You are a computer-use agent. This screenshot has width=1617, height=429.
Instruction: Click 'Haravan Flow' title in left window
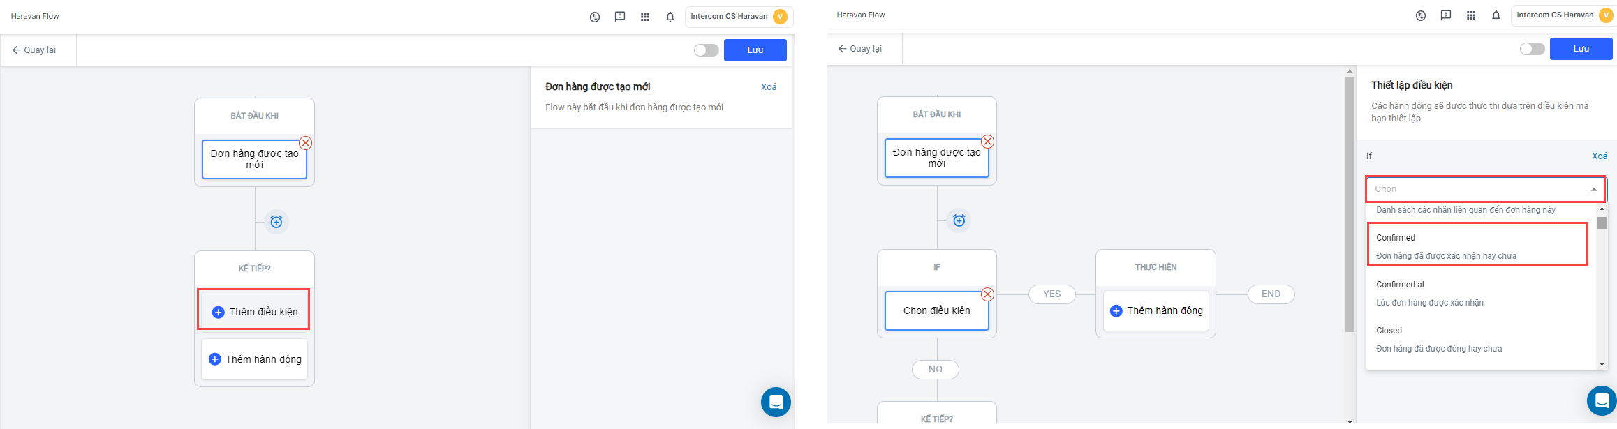tap(35, 17)
